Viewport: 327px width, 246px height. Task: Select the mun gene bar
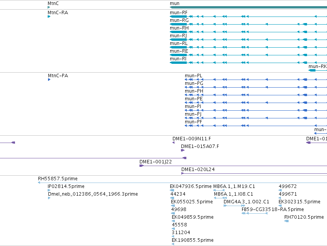[248, 7]
